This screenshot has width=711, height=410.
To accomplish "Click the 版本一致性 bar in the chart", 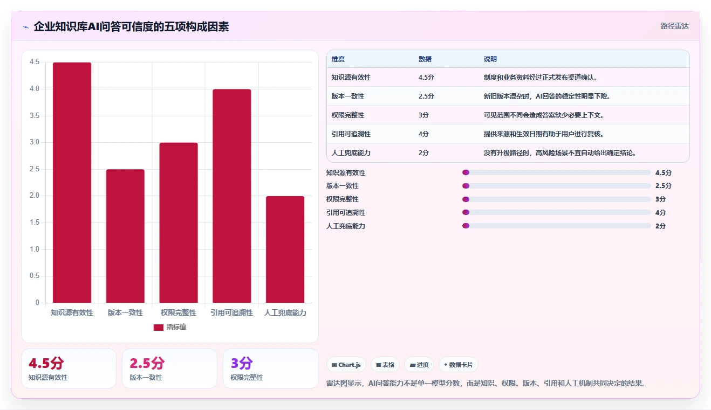I will (x=125, y=236).
